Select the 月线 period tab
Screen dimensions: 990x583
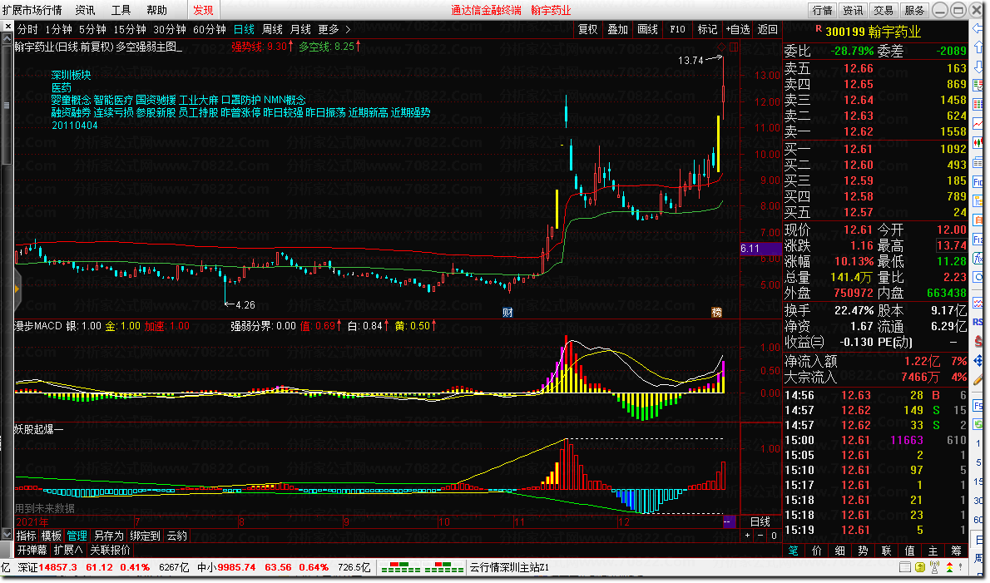pyautogui.click(x=300, y=30)
